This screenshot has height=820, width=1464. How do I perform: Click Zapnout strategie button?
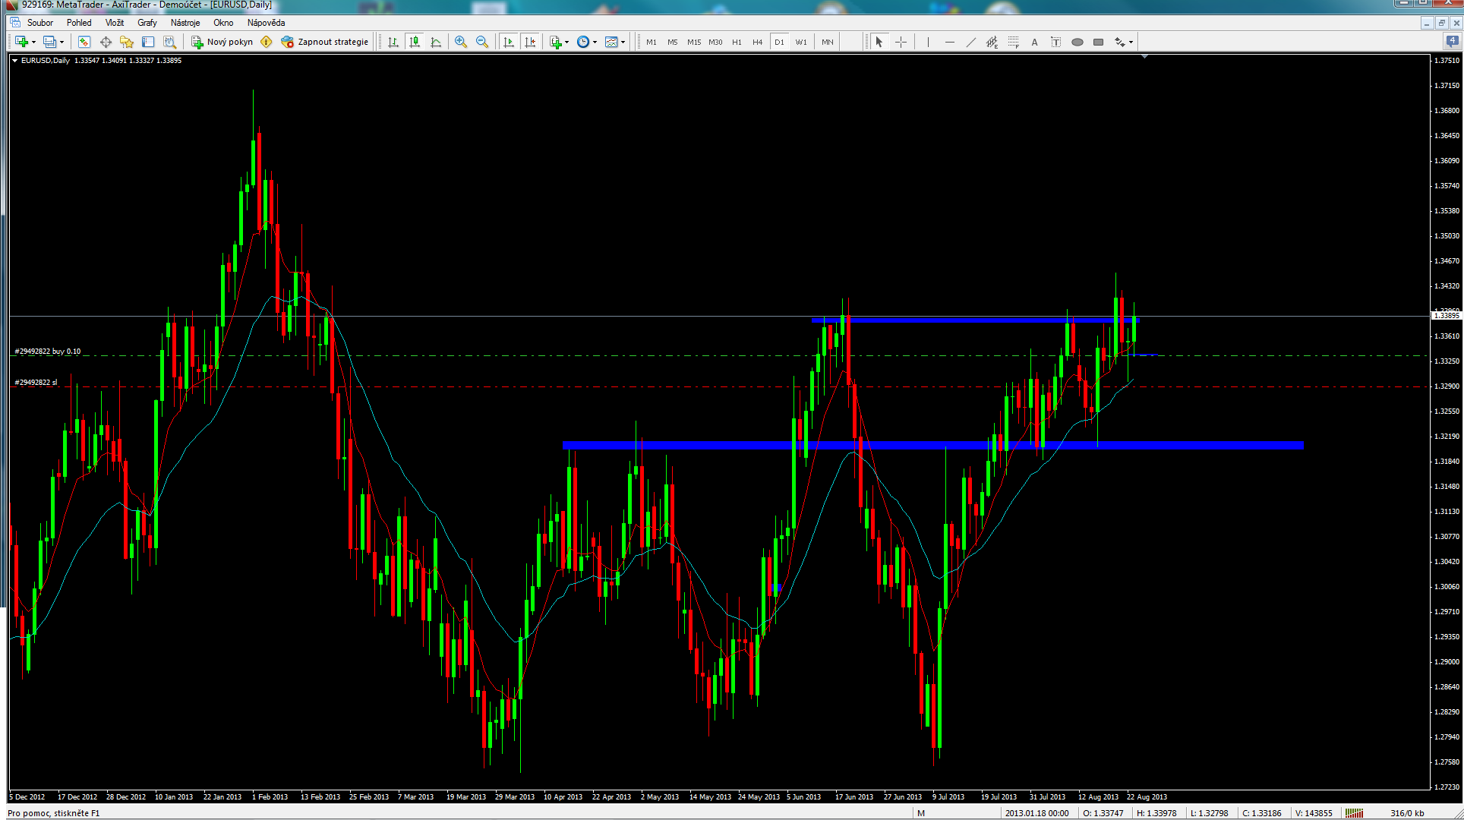(x=325, y=42)
